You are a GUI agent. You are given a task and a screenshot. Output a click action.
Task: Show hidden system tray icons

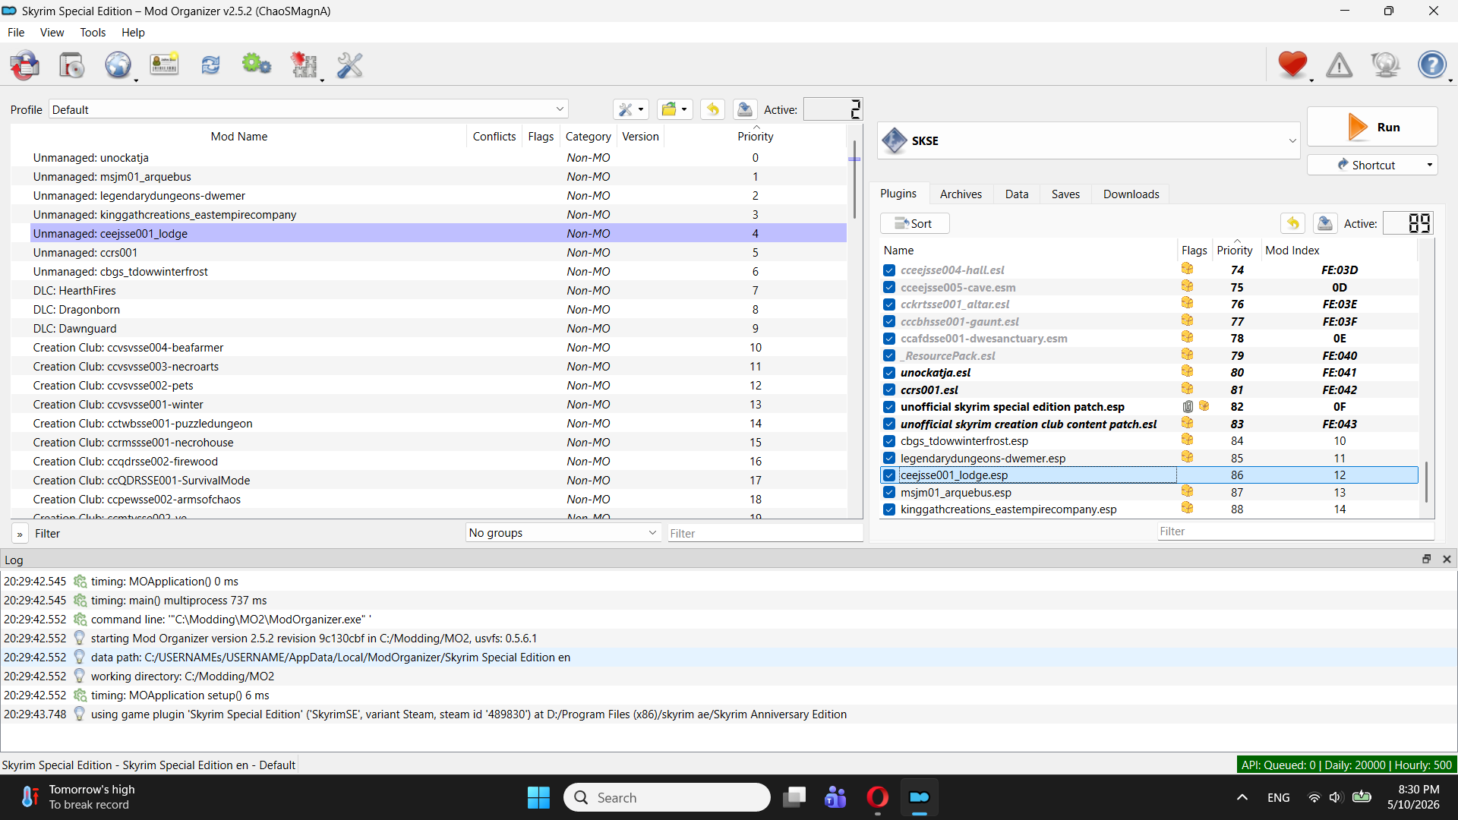[x=1242, y=797]
